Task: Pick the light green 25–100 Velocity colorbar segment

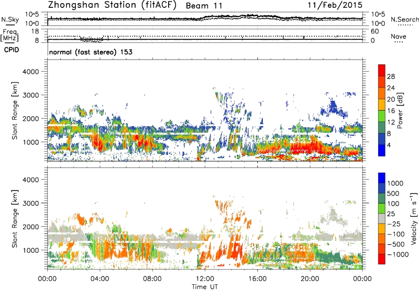Action: click(x=382, y=208)
